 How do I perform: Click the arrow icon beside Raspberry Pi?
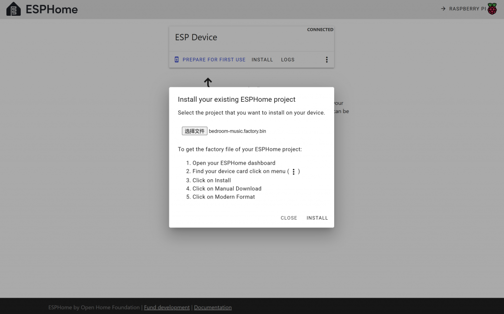443,9
